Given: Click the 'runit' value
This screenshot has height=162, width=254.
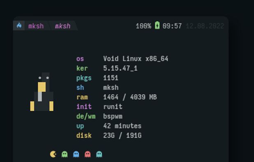Looking at the screenshot, I should pos(113,106).
